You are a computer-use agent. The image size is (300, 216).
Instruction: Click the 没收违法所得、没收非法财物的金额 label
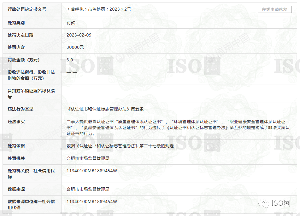(31, 75)
